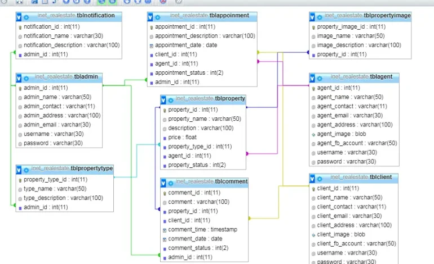Click the gear icon of tblpropertytype table

(x=26, y=170)
